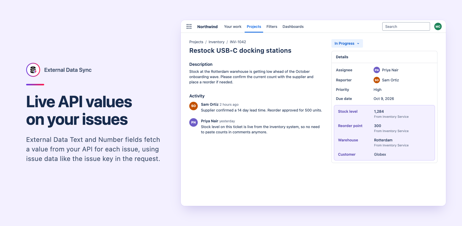Viewport: 462px width, 226px height.
Task: Click the issue title Restock USB-C docking stations
Action: 240,50
